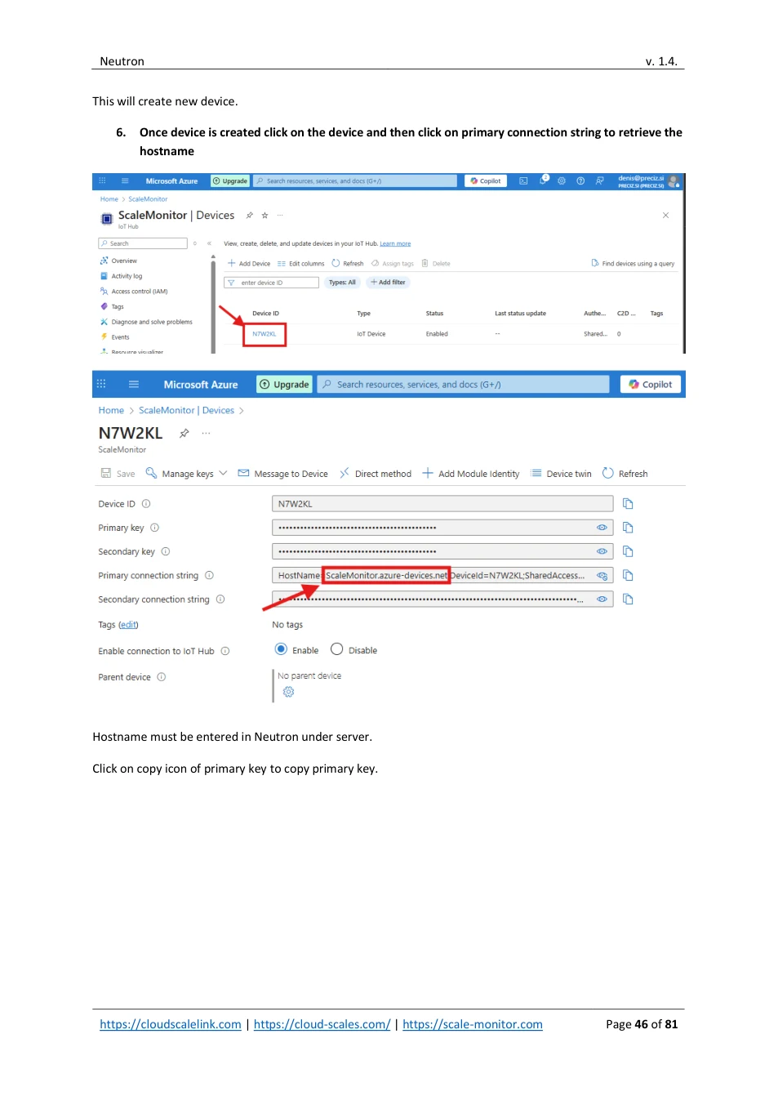Toggle visibility of the Secondary connection string
Viewport: 778px width, 1101px height.
click(602, 600)
